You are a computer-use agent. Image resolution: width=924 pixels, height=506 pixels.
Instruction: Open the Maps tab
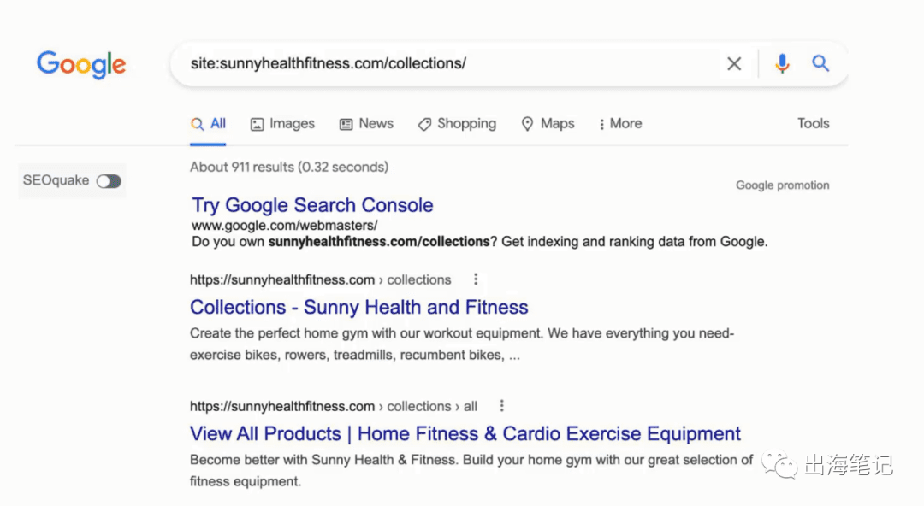point(548,124)
